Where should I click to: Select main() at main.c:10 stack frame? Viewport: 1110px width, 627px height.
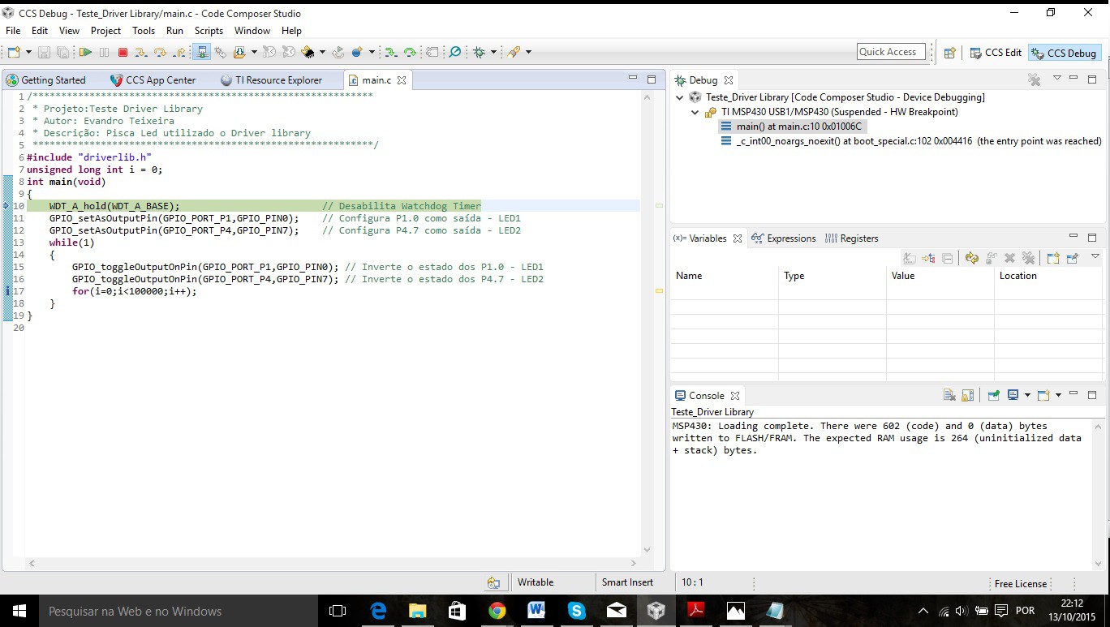click(x=791, y=127)
